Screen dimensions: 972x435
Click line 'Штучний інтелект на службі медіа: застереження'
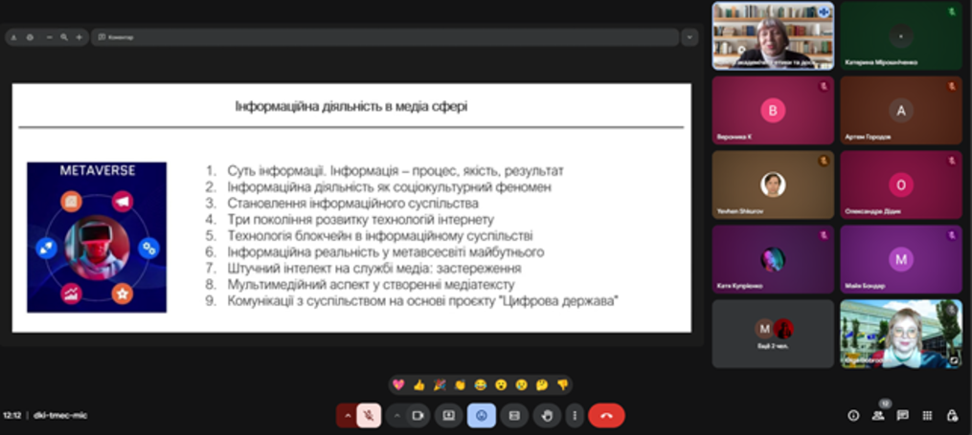(x=374, y=268)
